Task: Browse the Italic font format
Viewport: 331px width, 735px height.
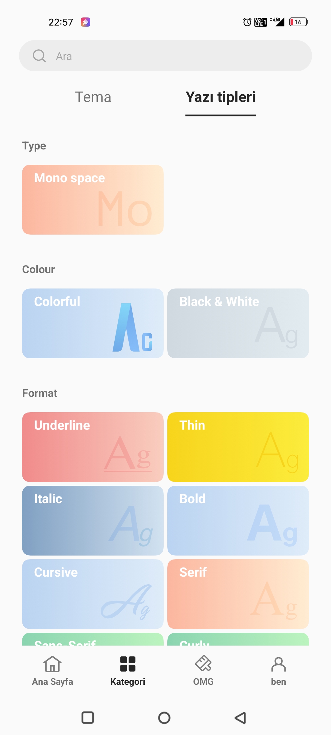Action: pyautogui.click(x=93, y=521)
